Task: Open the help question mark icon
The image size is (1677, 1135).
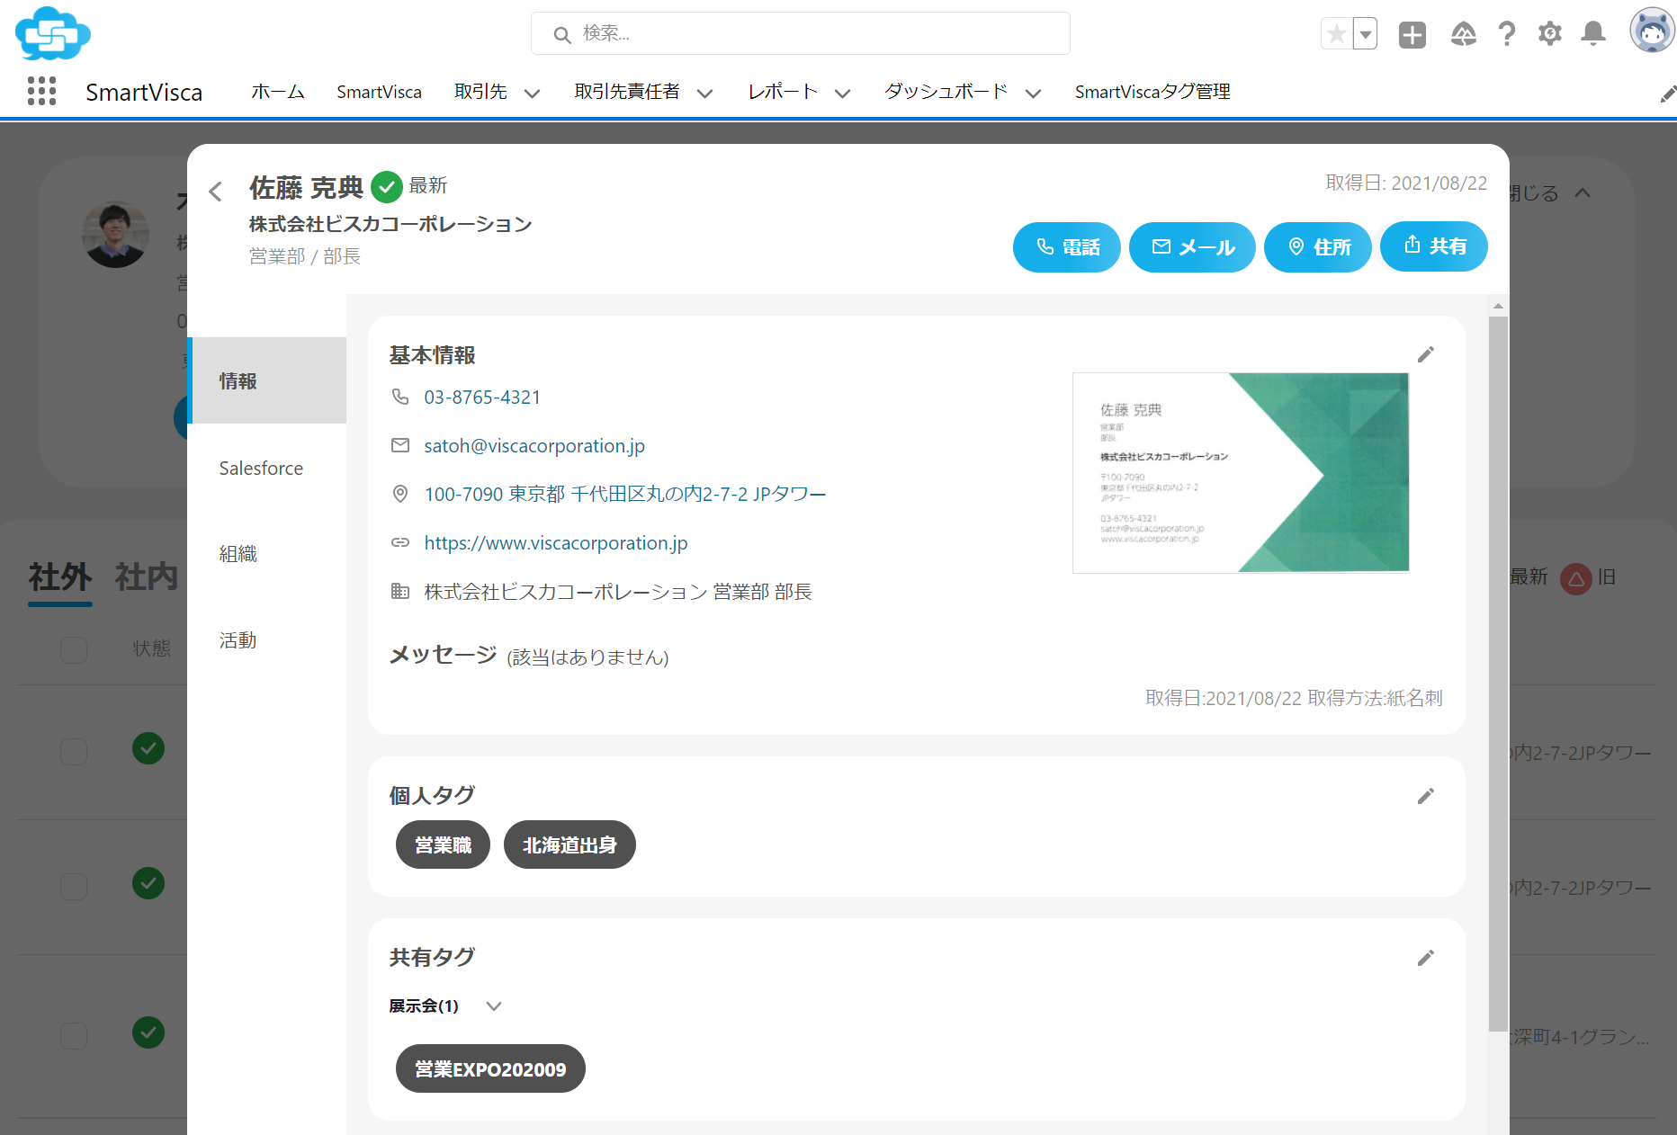Action: (x=1507, y=34)
